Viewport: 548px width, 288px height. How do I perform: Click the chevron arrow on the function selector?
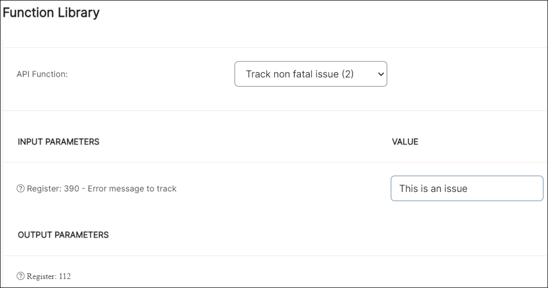pyautogui.click(x=380, y=74)
